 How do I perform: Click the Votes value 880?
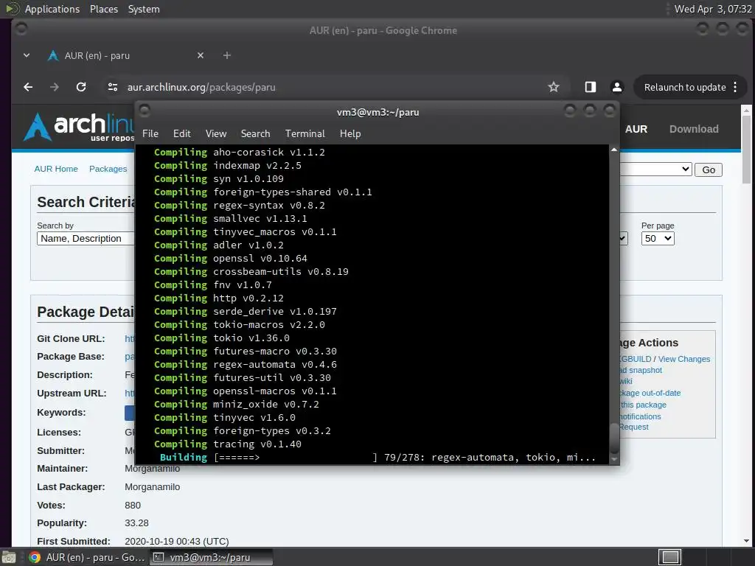(x=133, y=506)
